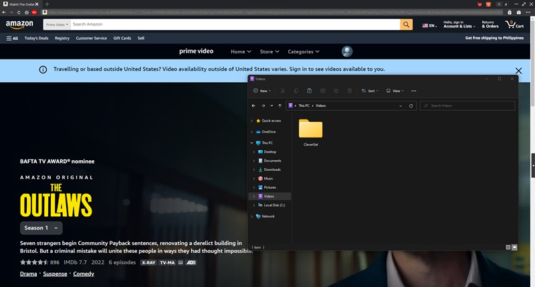Open recent locations chevron in Explorer

tap(272, 105)
